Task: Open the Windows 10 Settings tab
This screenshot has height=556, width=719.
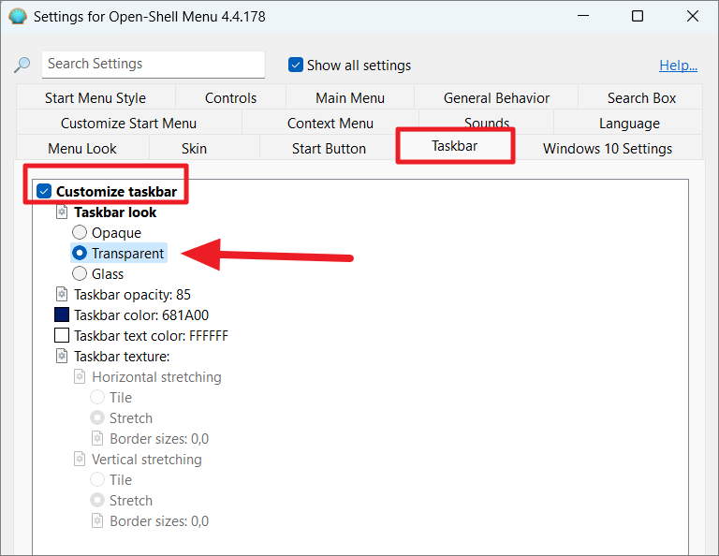Action: (608, 148)
